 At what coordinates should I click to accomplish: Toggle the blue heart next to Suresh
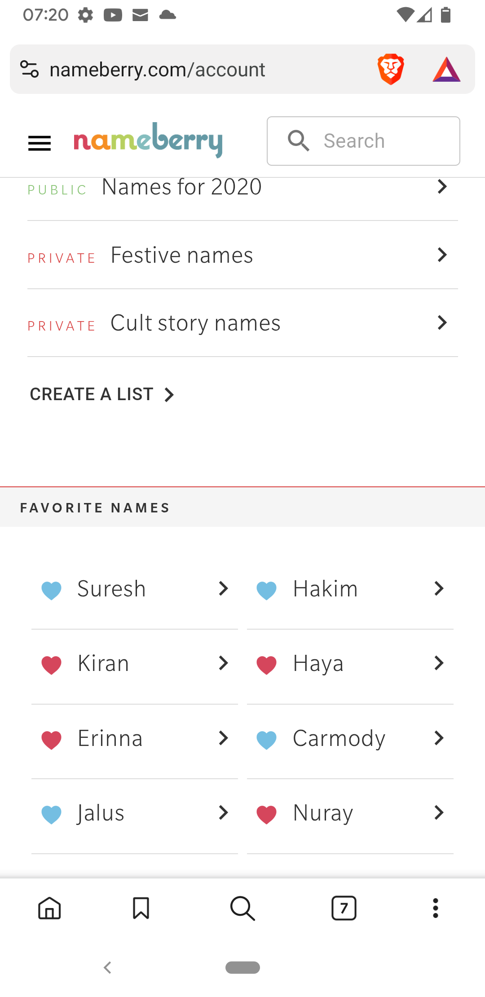coord(51,590)
